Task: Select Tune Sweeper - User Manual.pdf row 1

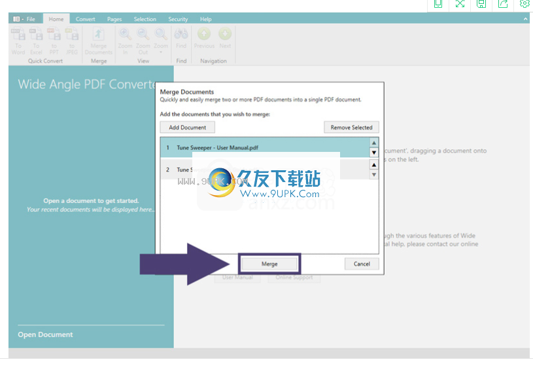Action: 265,147
